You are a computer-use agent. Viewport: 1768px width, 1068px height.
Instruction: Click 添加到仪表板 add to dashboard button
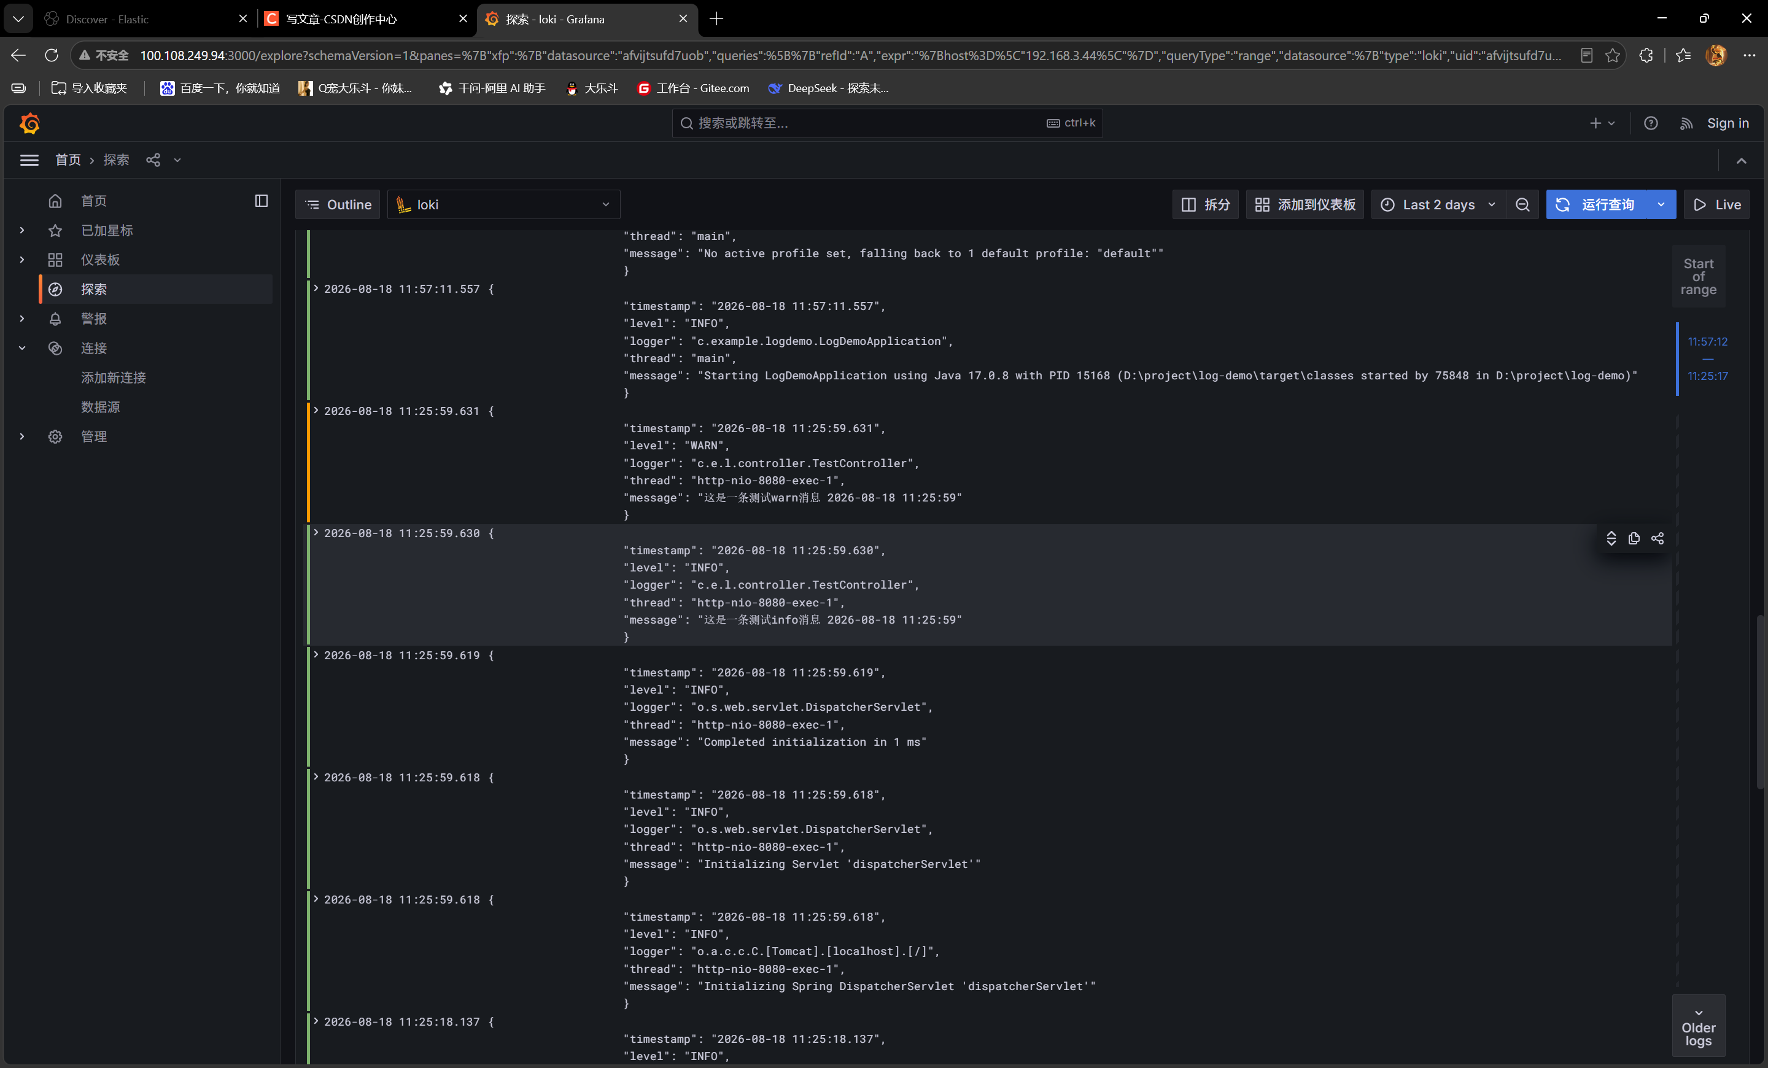click(x=1305, y=204)
